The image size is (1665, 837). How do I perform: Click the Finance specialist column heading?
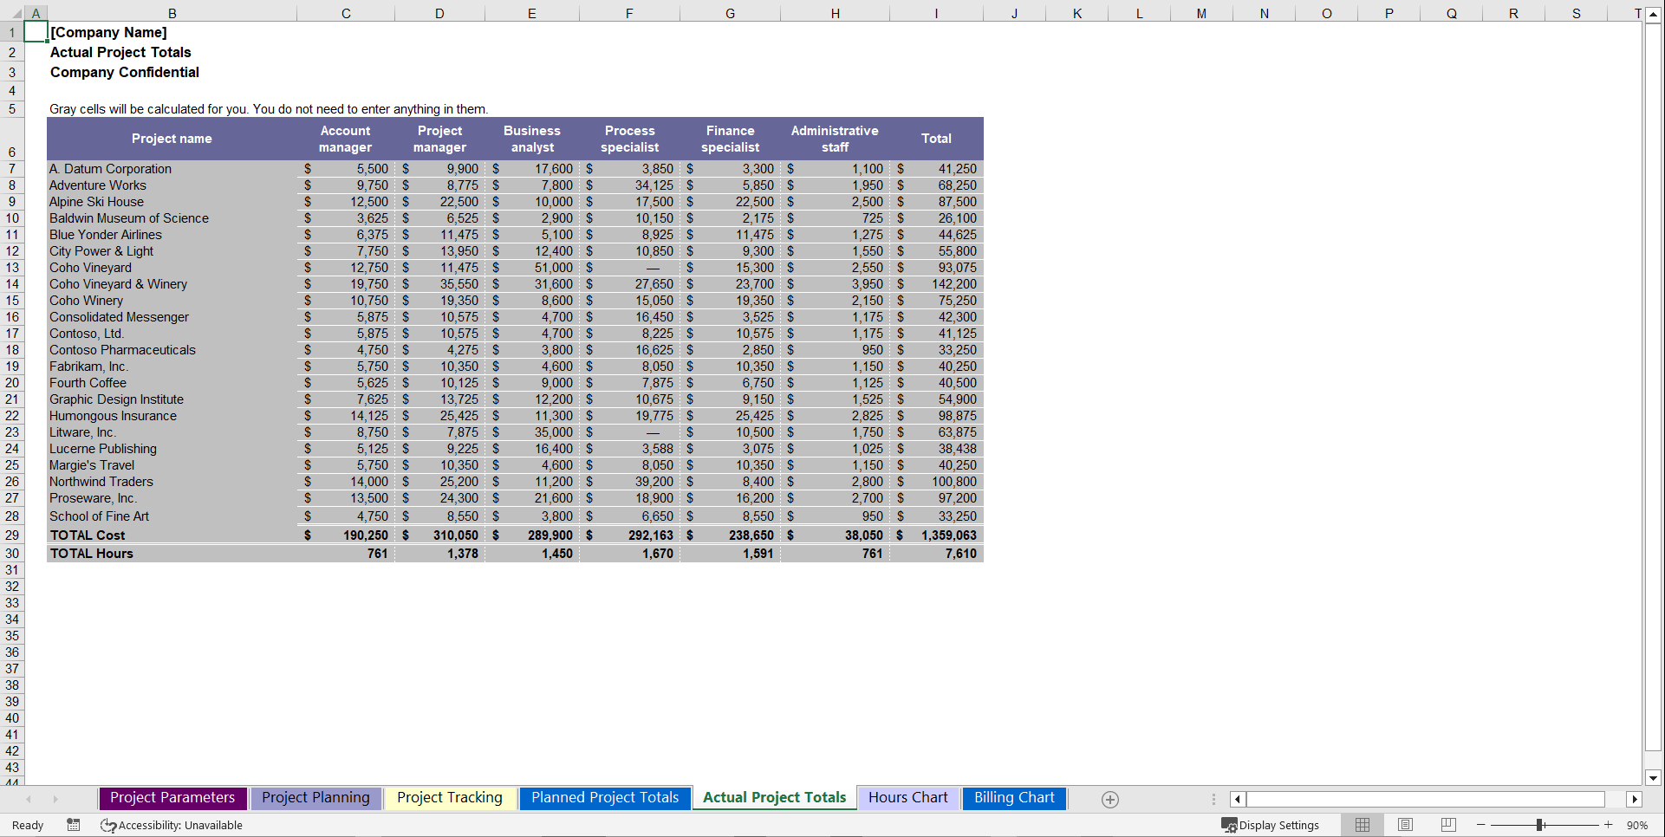730,139
